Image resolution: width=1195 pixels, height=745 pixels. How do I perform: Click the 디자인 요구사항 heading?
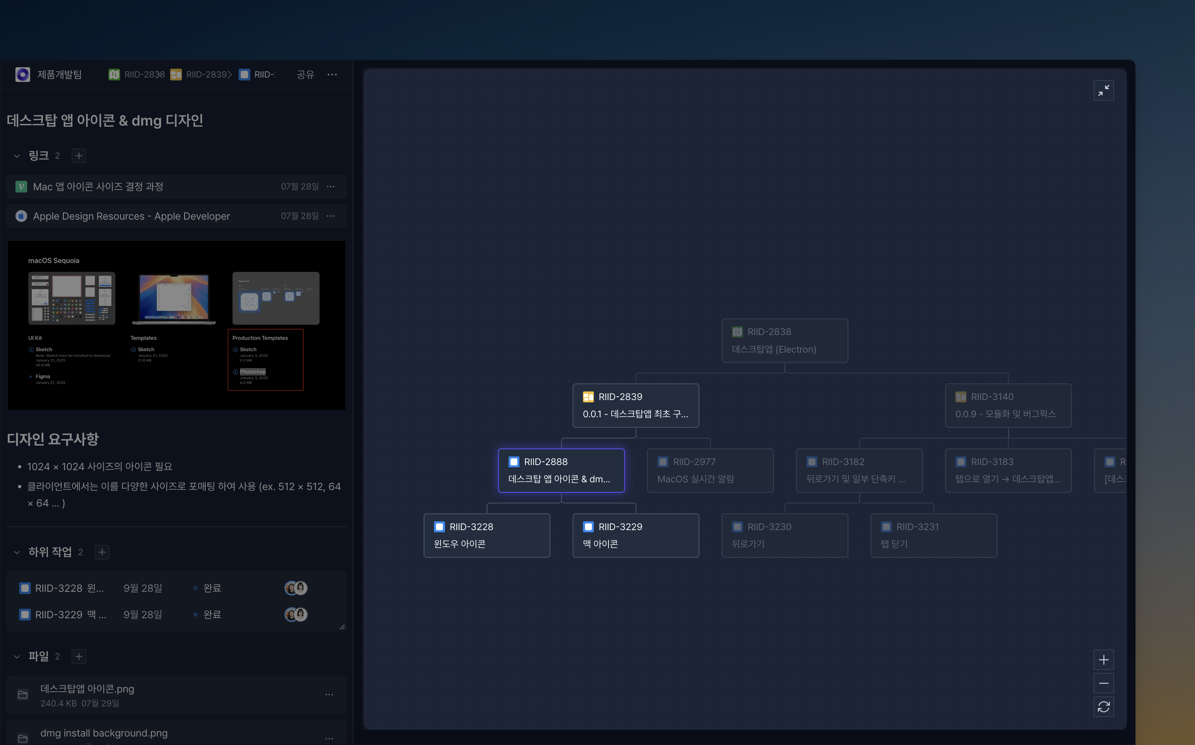click(x=53, y=439)
